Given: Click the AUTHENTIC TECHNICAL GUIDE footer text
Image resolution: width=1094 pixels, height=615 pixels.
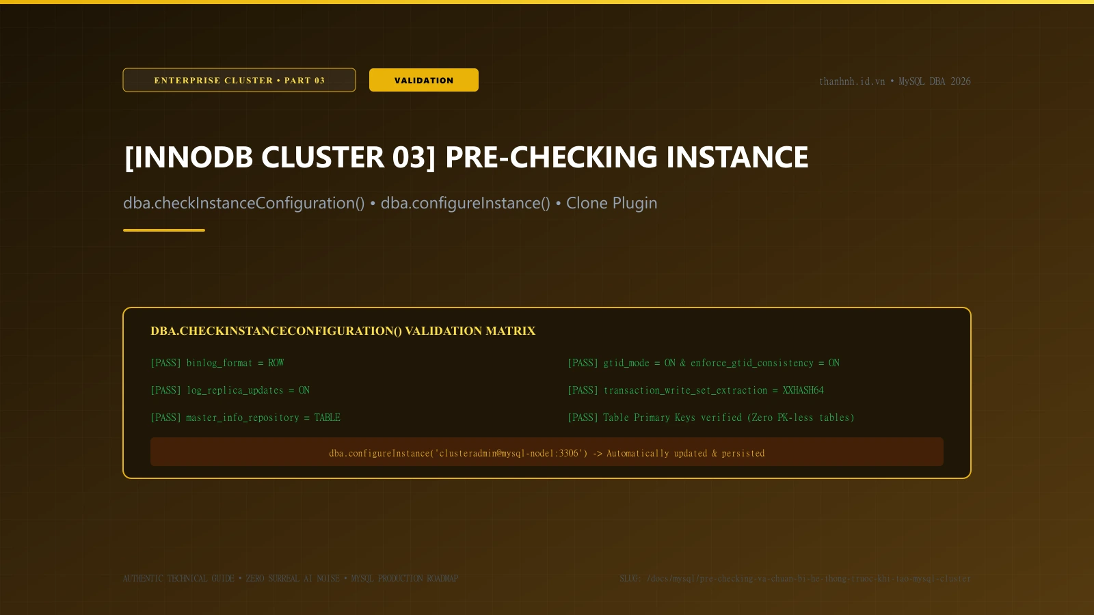Looking at the screenshot, I should pos(291,578).
